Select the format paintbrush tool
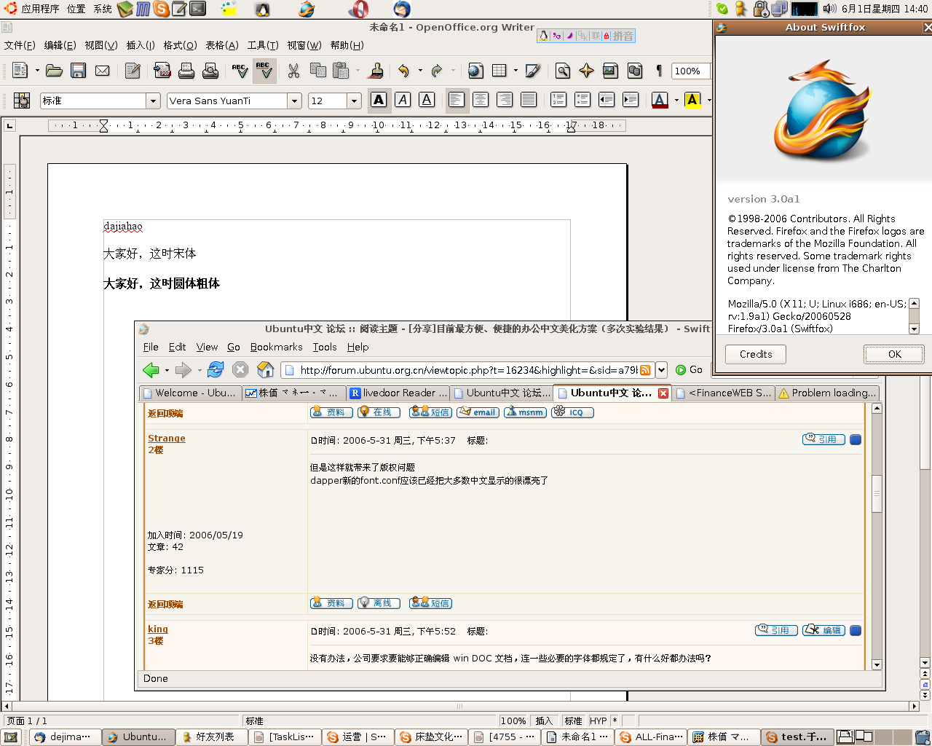Viewport: 932px width, 746px height. (x=376, y=71)
